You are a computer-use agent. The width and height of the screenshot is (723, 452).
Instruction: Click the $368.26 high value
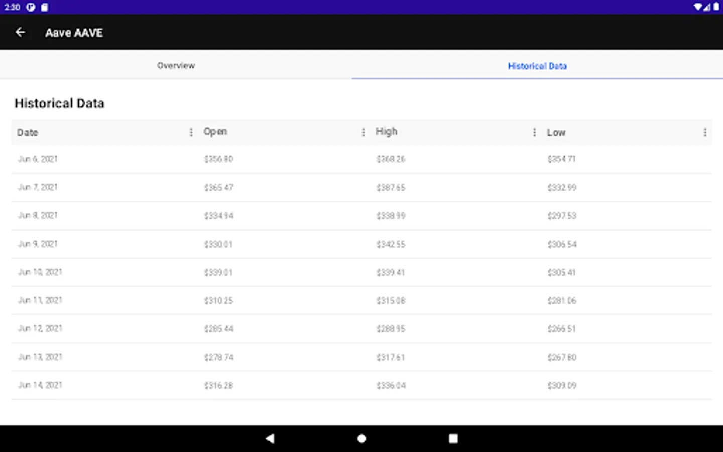(x=391, y=159)
